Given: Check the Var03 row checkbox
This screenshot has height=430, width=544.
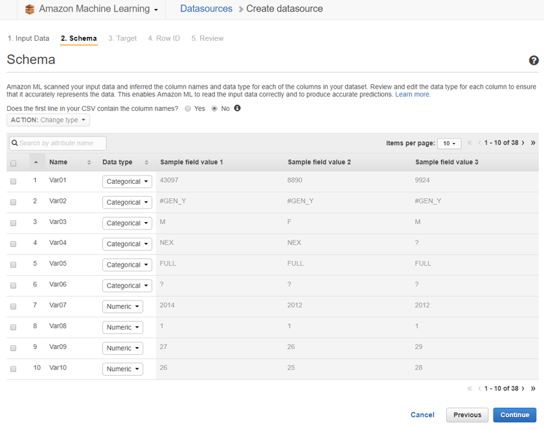Looking at the screenshot, I should pos(13,223).
